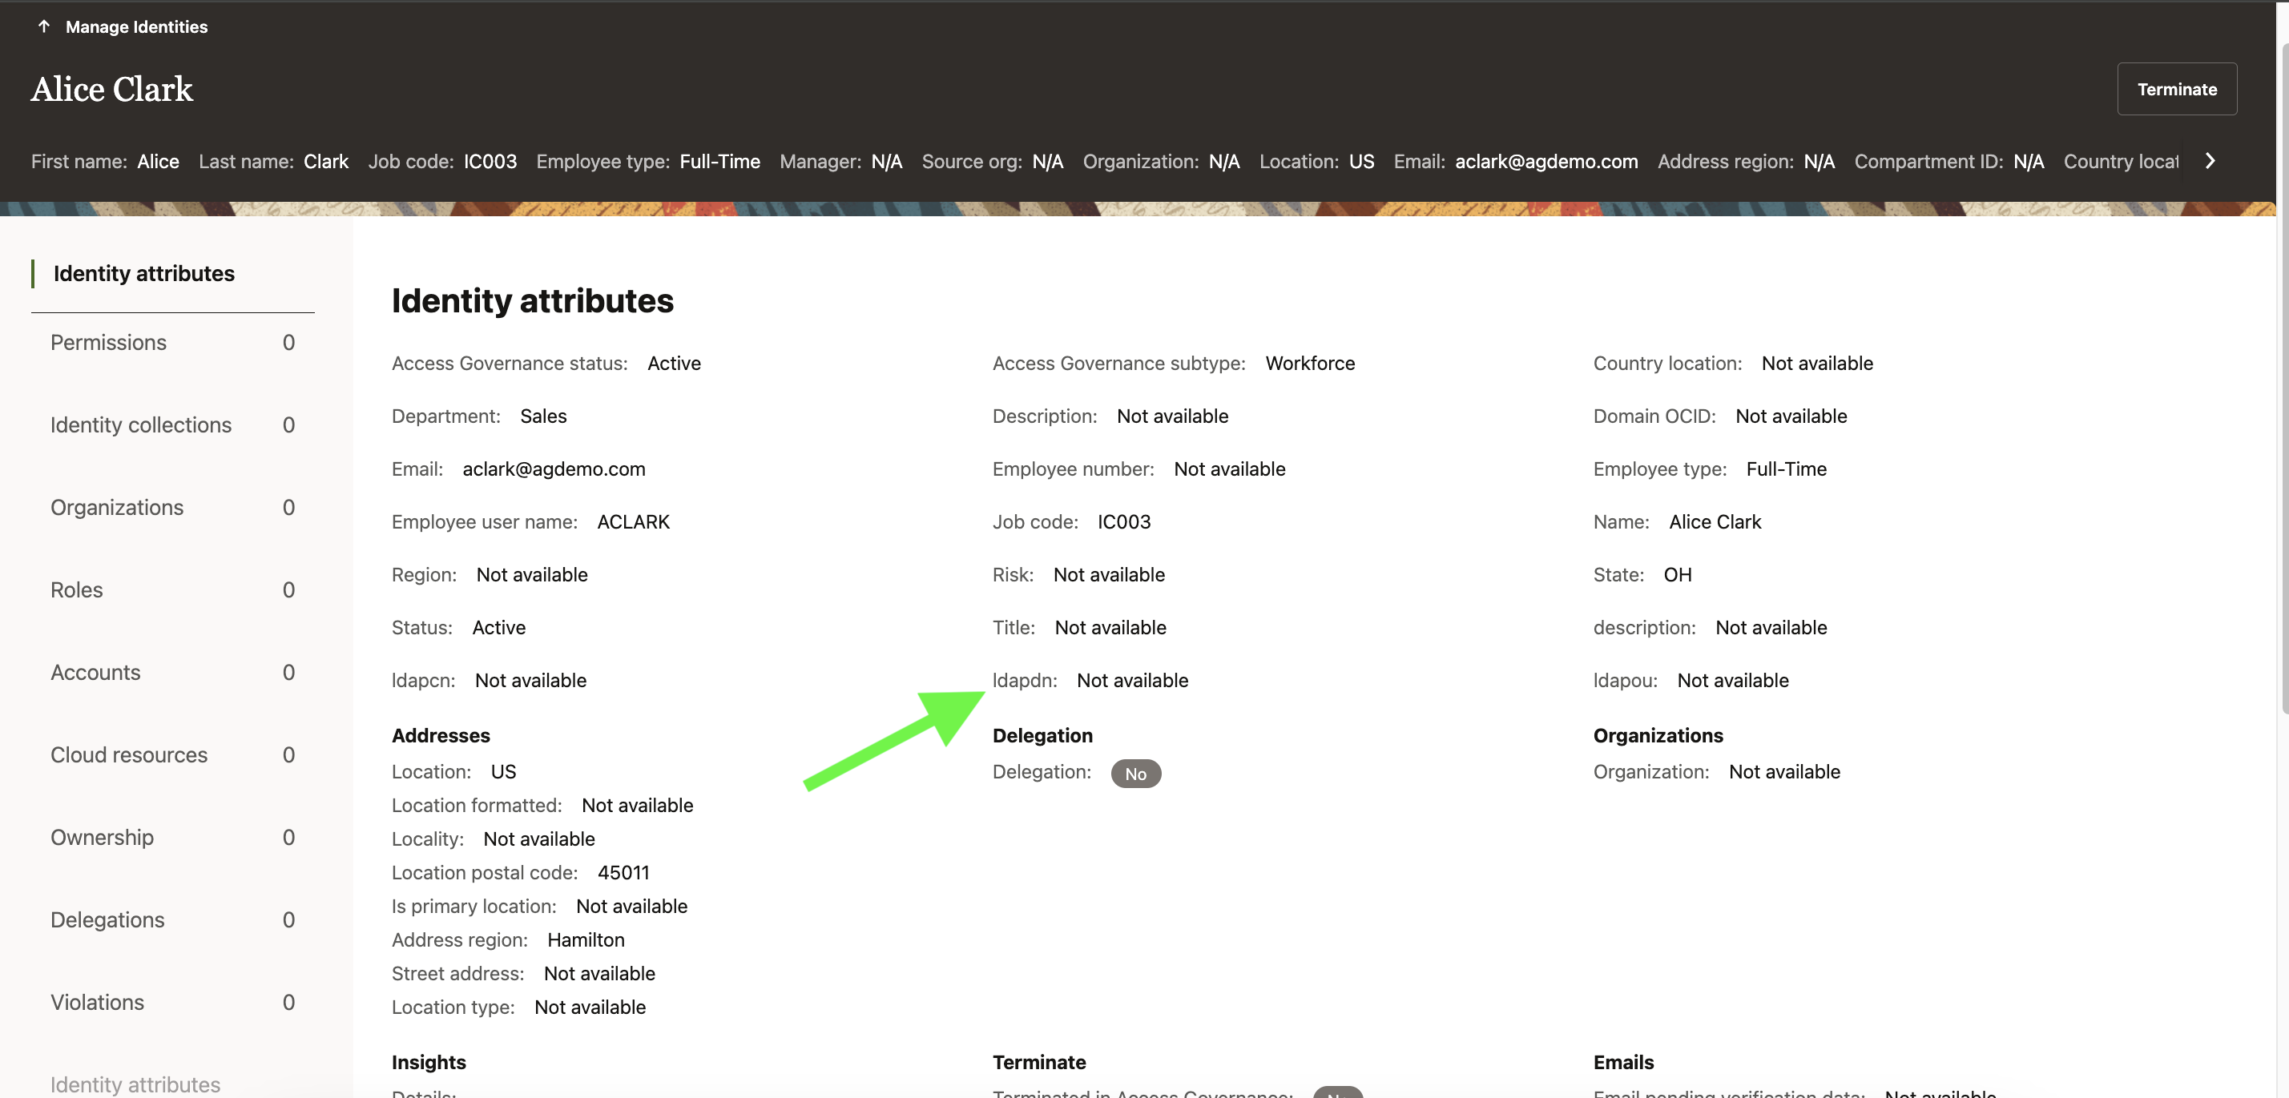This screenshot has height=1098, width=2289.
Task: Select Delegations in the sidebar
Action: point(107,919)
